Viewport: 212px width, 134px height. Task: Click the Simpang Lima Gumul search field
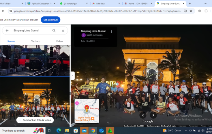26,31
